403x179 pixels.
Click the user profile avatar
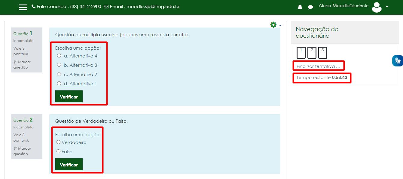tap(377, 7)
